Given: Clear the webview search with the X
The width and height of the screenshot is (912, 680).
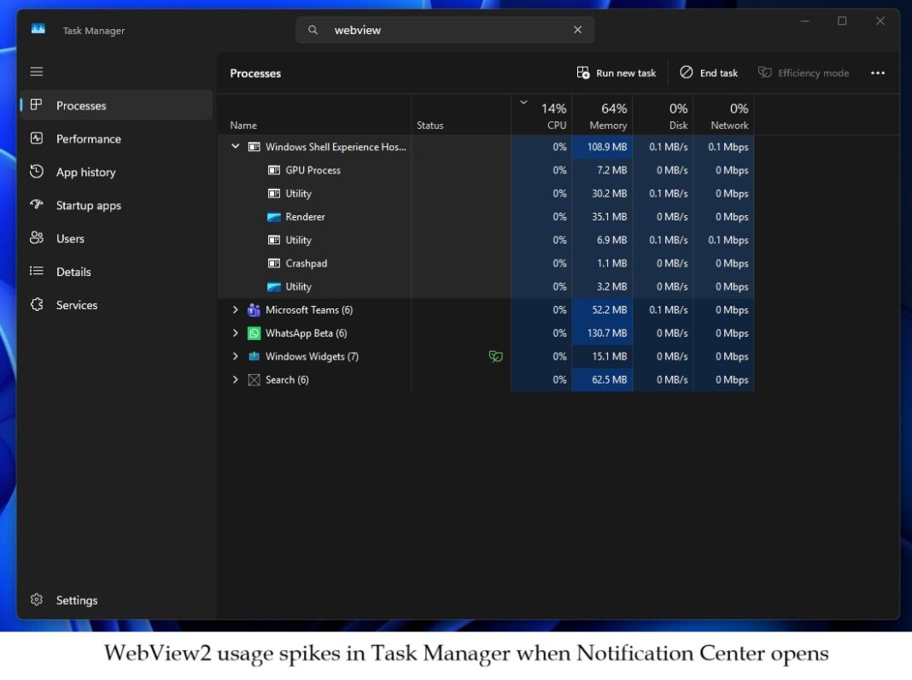Looking at the screenshot, I should tap(578, 29).
